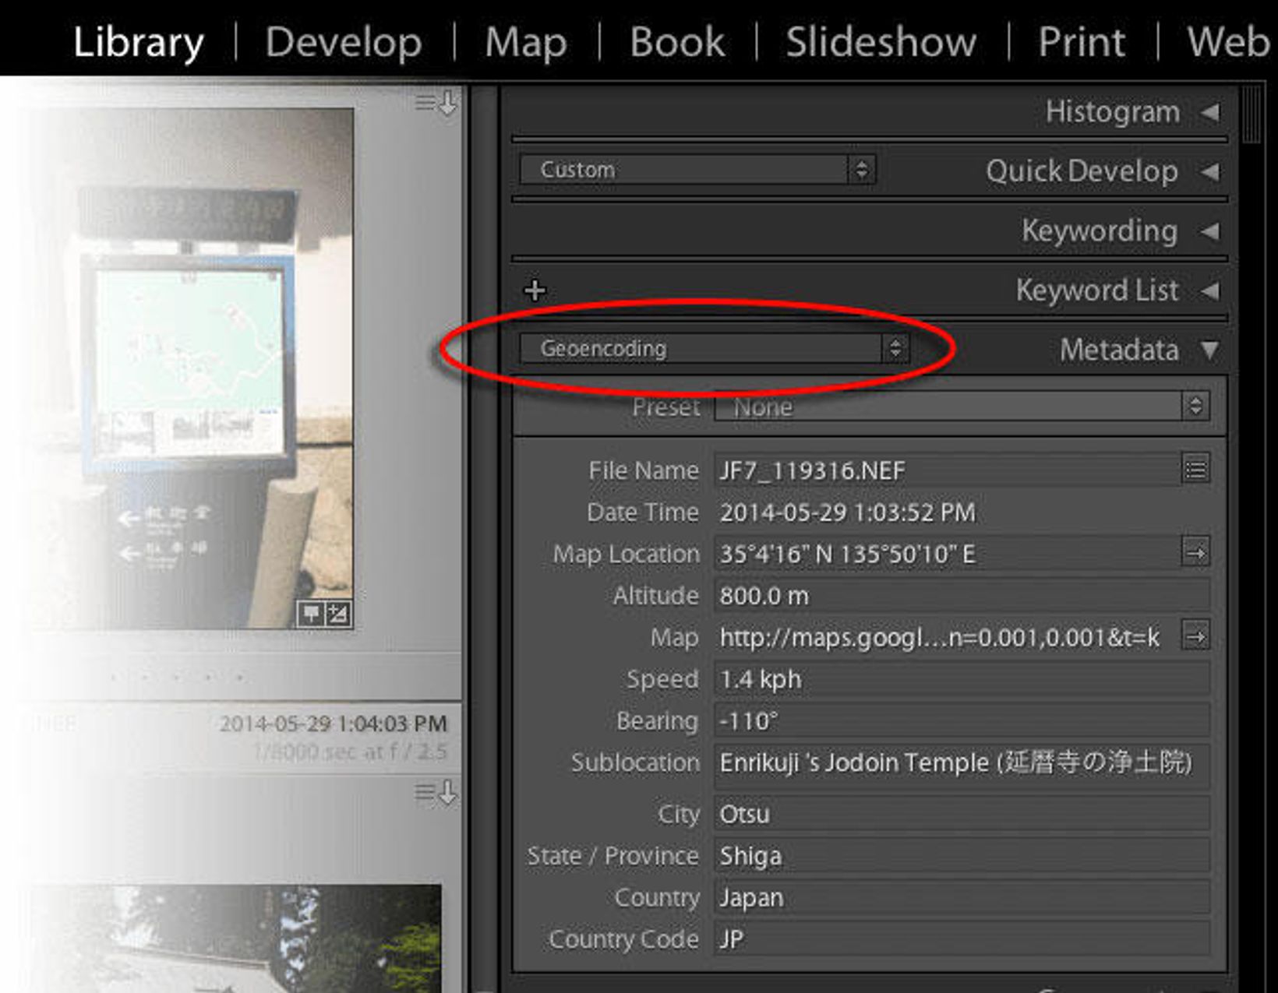This screenshot has height=993, width=1278.
Task: Click the import arrow icon above second thumbnail
Action: [436, 793]
